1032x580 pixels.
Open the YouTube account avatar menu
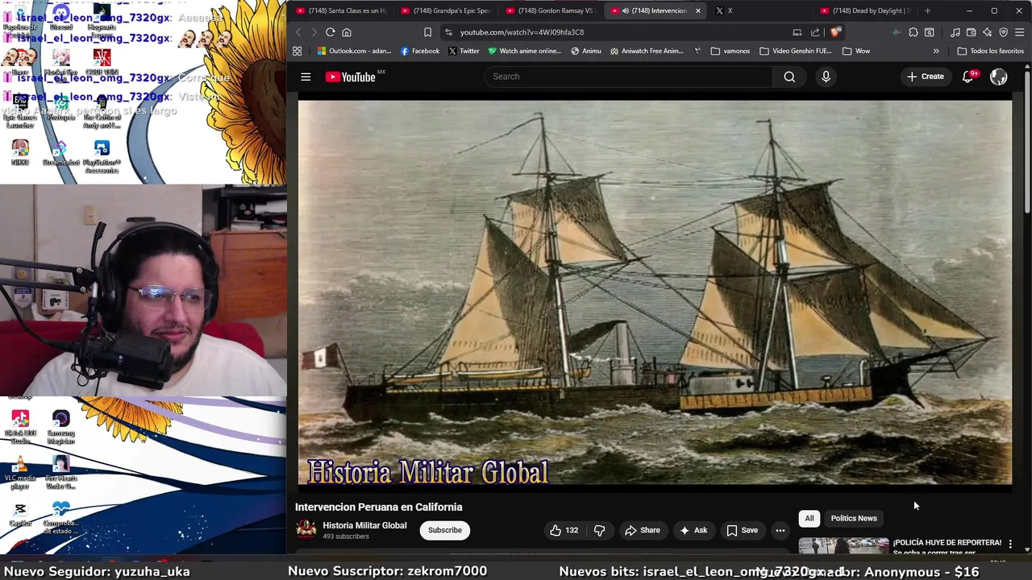999,77
